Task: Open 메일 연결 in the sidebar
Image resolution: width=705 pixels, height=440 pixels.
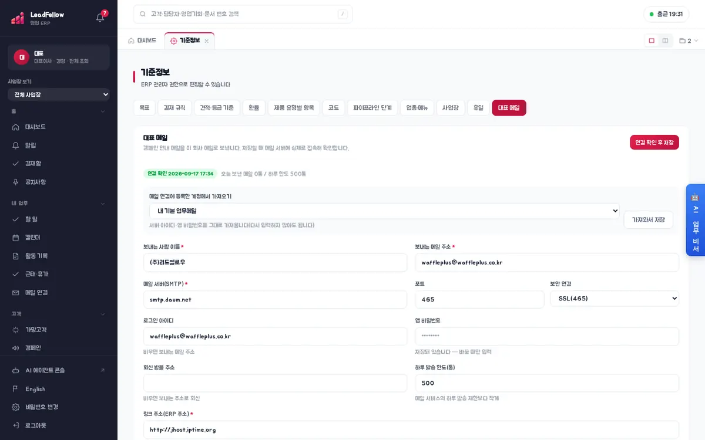Action: [59, 292]
